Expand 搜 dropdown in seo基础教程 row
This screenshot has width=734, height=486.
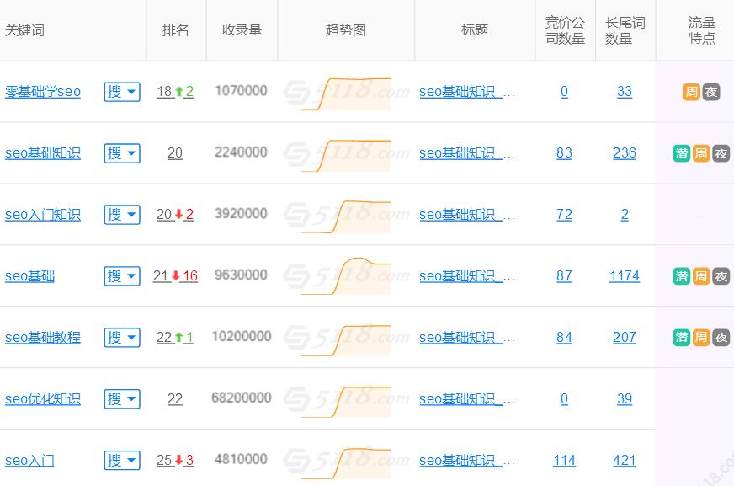point(122,337)
